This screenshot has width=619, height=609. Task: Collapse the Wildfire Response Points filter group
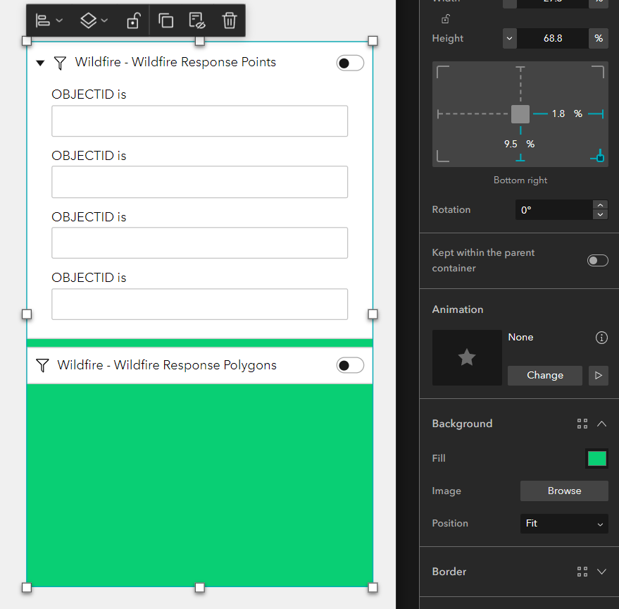(x=40, y=63)
